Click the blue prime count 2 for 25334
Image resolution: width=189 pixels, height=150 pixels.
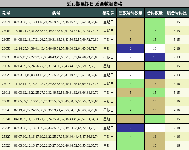pyautogui.click(x=131, y=128)
